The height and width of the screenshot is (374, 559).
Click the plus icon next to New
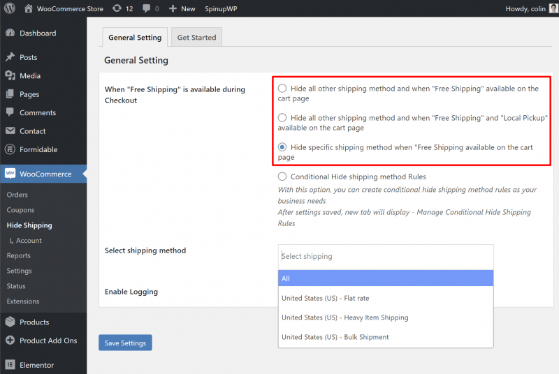[x=173, y=8]
